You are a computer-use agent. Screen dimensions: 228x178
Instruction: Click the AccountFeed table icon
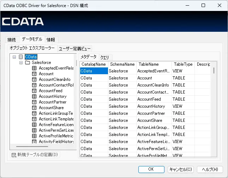pos(34,91)
